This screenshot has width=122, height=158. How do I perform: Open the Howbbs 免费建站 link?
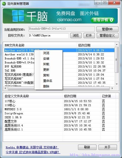(x=32, y=147)
